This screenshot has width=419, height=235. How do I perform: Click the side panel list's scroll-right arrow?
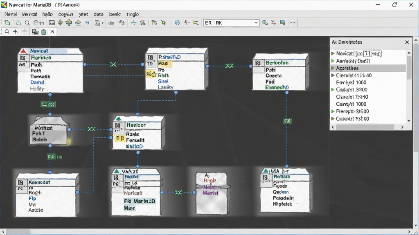point(402,127)
